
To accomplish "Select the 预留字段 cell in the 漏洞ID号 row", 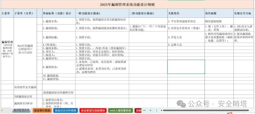I will [102, 58].
